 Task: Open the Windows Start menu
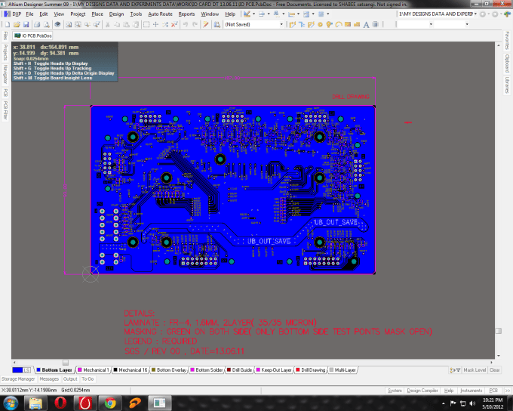11,403
